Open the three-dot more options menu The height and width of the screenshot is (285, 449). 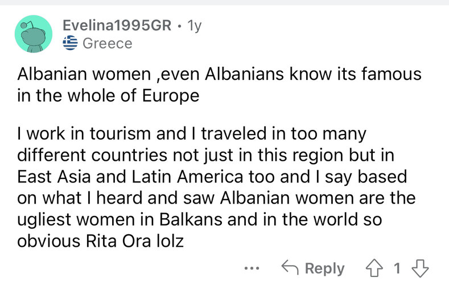(252, 268)
